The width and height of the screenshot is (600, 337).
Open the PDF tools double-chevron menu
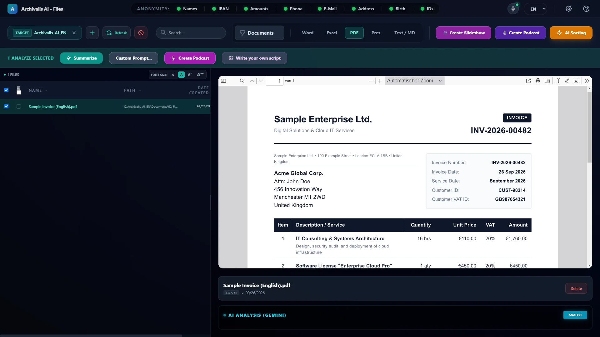(x=587, y=81)
